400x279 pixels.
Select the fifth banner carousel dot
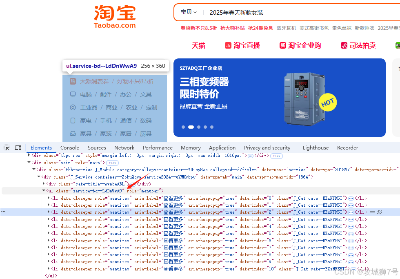212,127
